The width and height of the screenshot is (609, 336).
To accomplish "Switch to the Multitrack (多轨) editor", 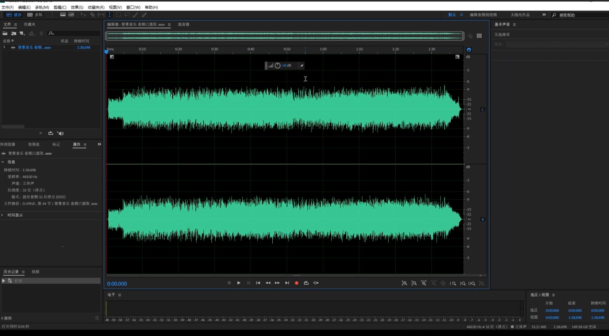I will [35, 15].
